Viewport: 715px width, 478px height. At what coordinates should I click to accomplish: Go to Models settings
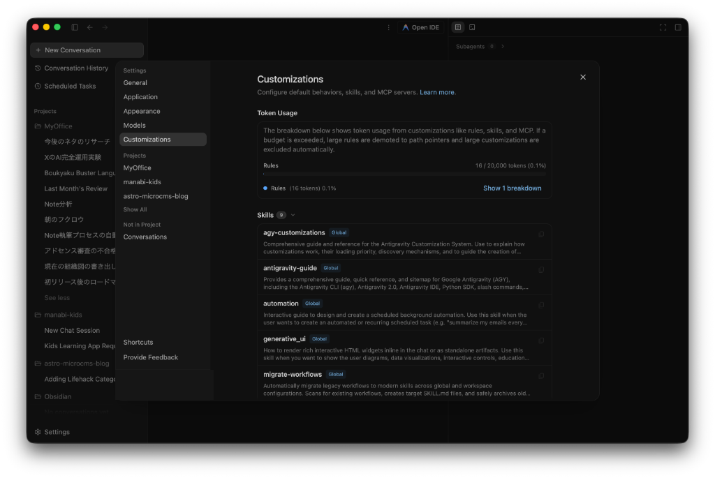point(163,126)
